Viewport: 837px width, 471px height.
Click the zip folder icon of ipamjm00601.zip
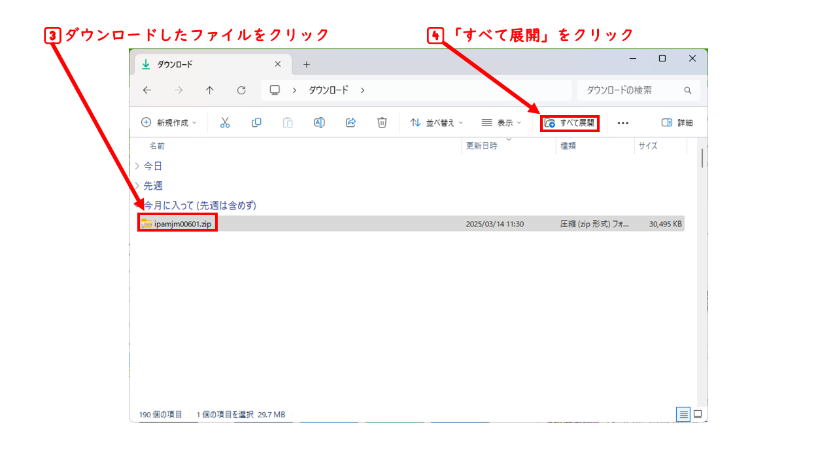146,223
